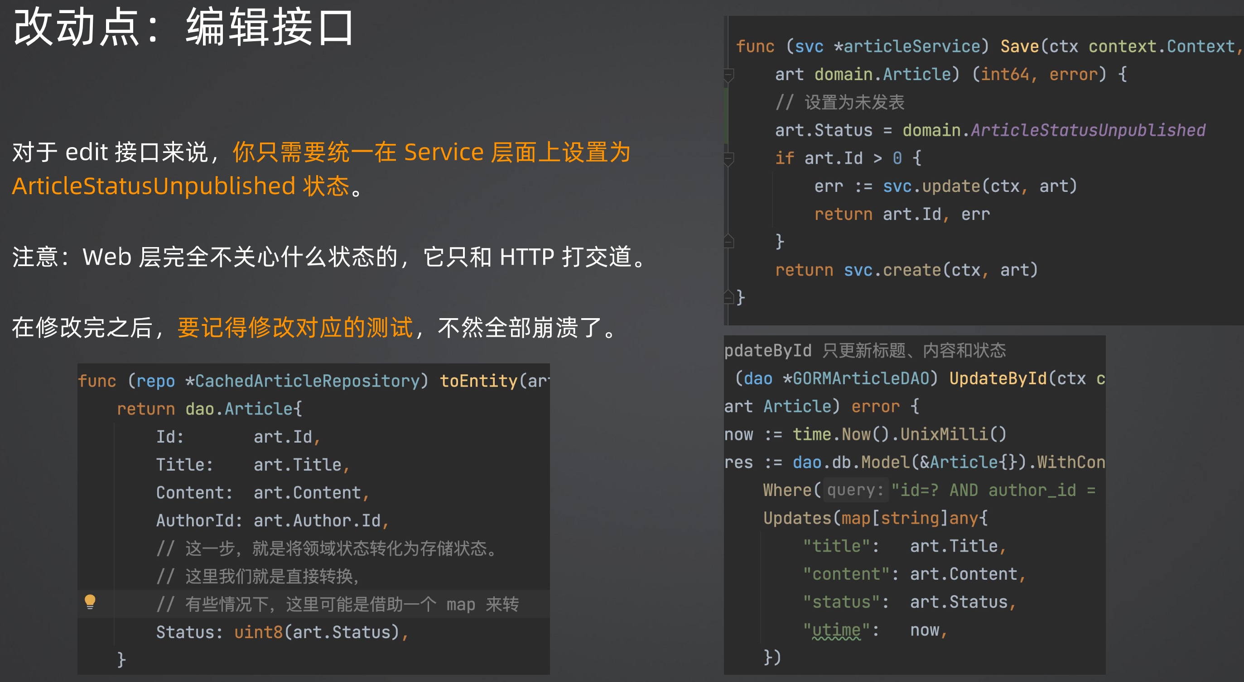
Task: Click 'art.Status = domain.' assignment start
Action: tap(872, 131)
